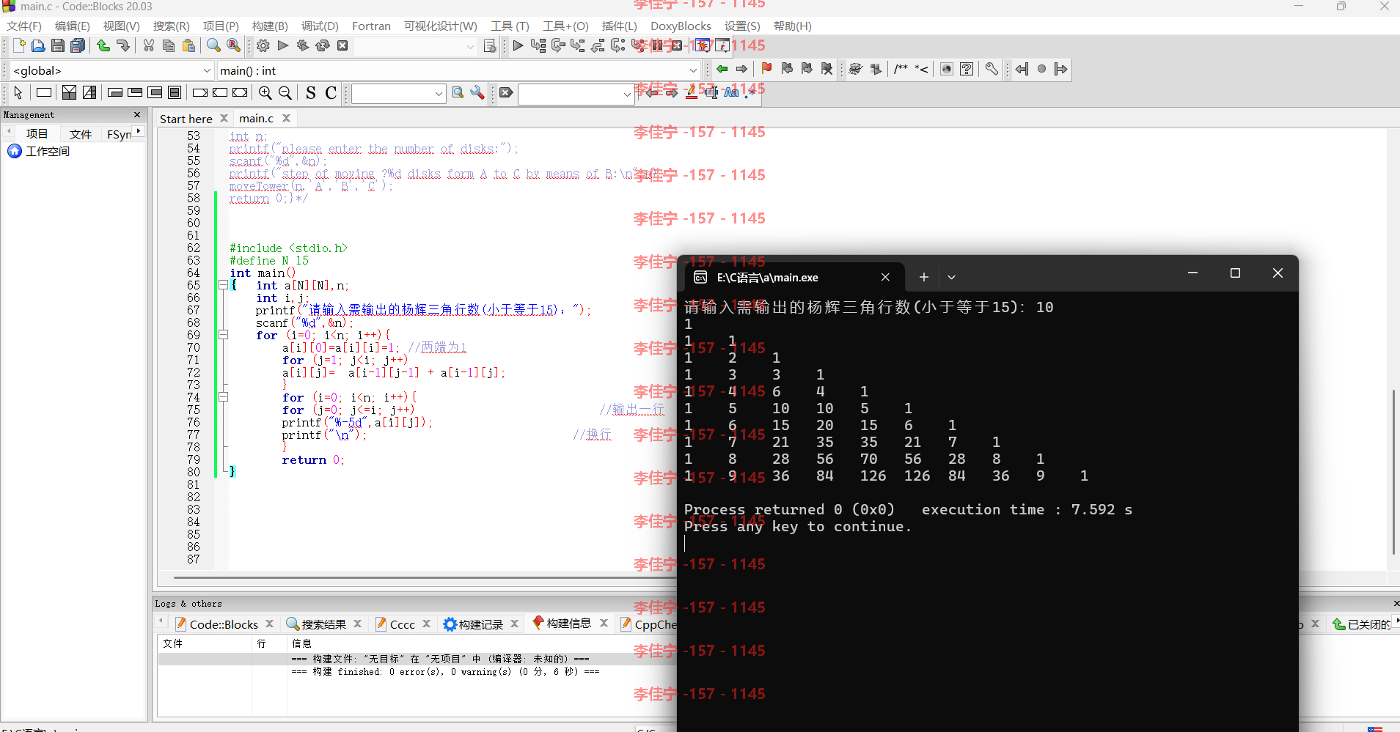The width and height of the screenshot is (1400, 732).
Task: Abort the build with the X icon
Action: point(342,45)
